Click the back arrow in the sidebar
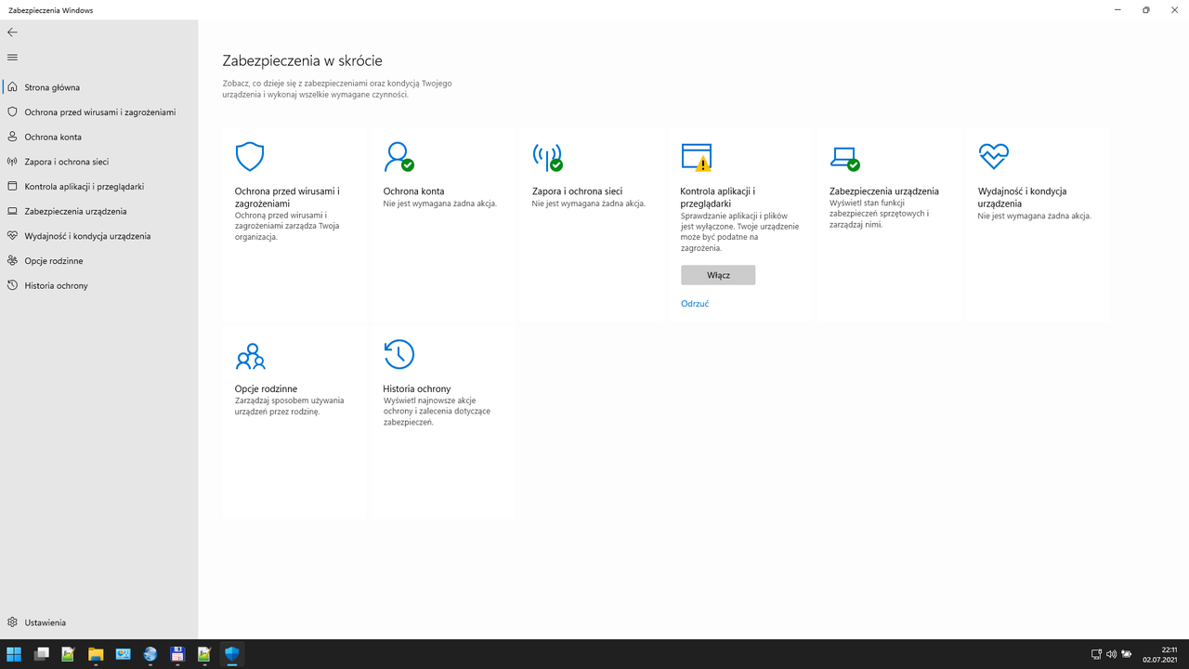1189x669 pixels. click(12, 33)
